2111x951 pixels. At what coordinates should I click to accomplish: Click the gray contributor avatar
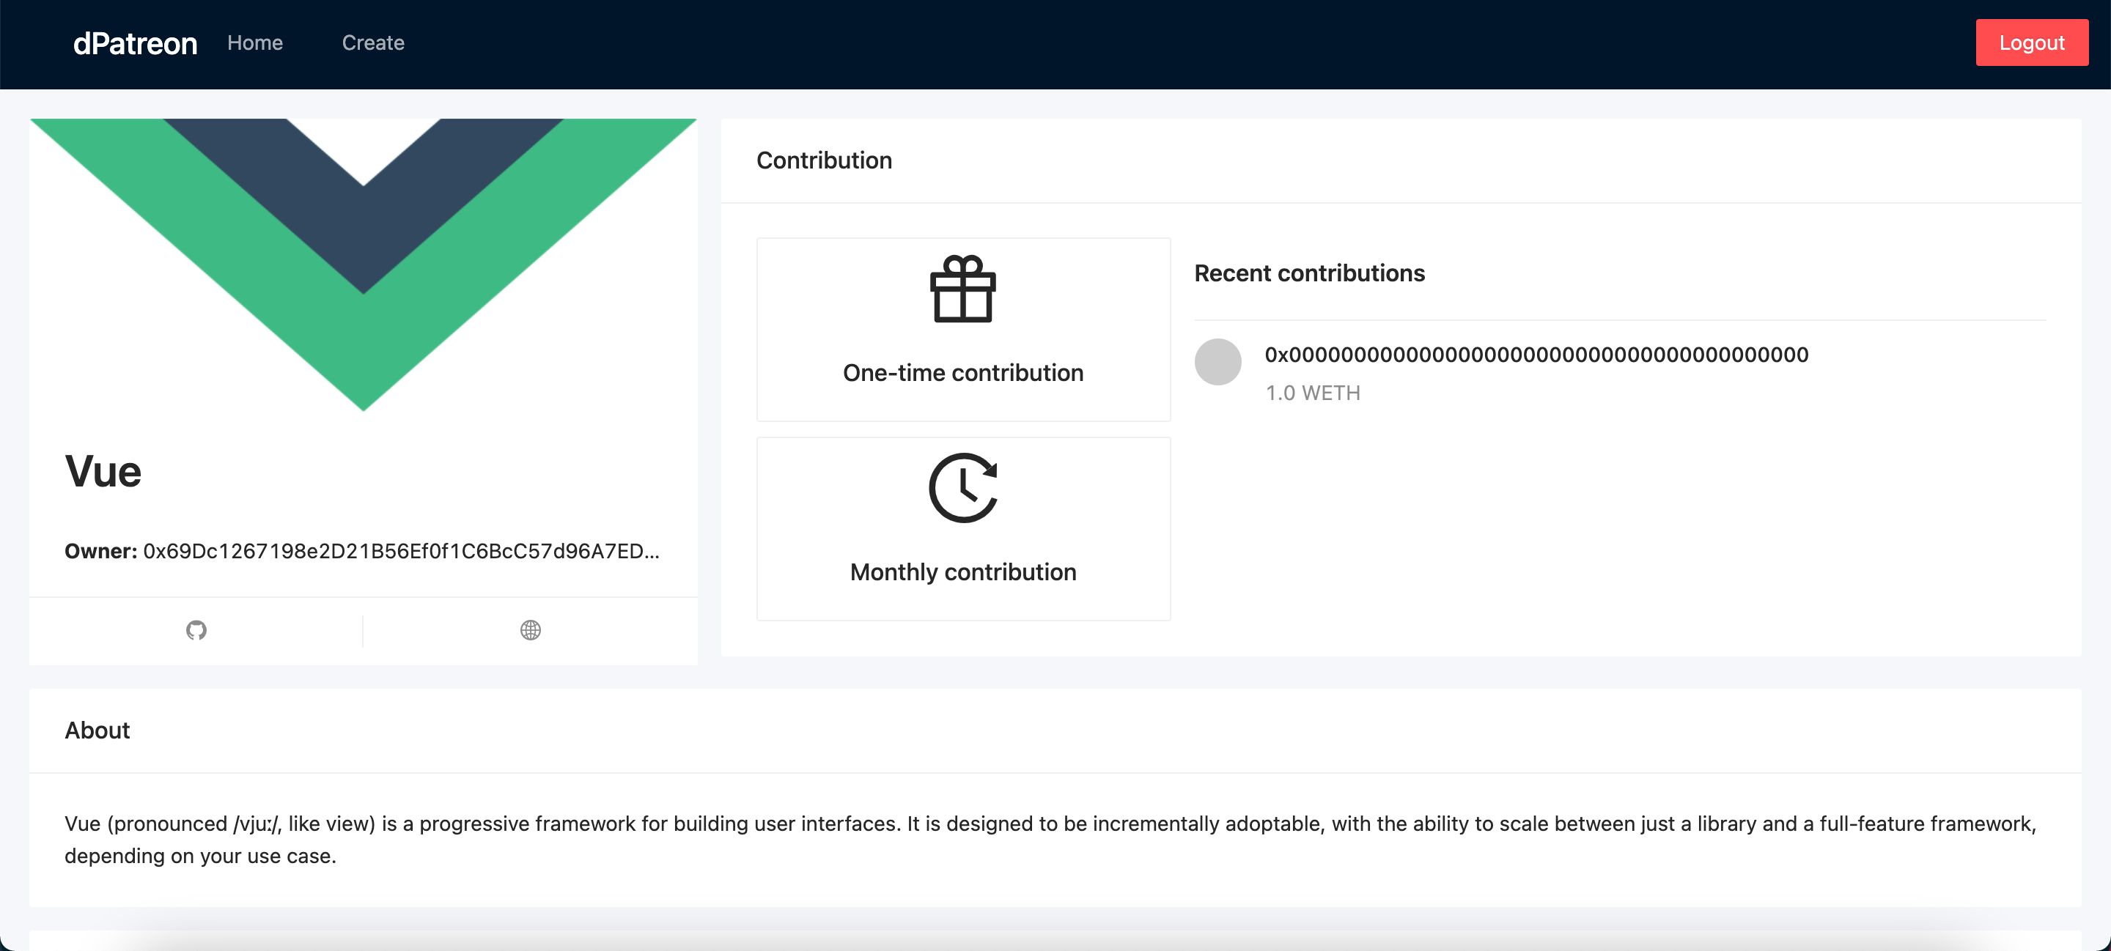click(x=1217, y=362)
